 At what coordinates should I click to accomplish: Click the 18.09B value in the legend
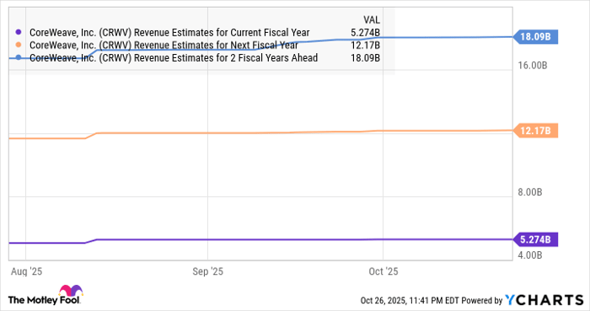coord(365,58)
